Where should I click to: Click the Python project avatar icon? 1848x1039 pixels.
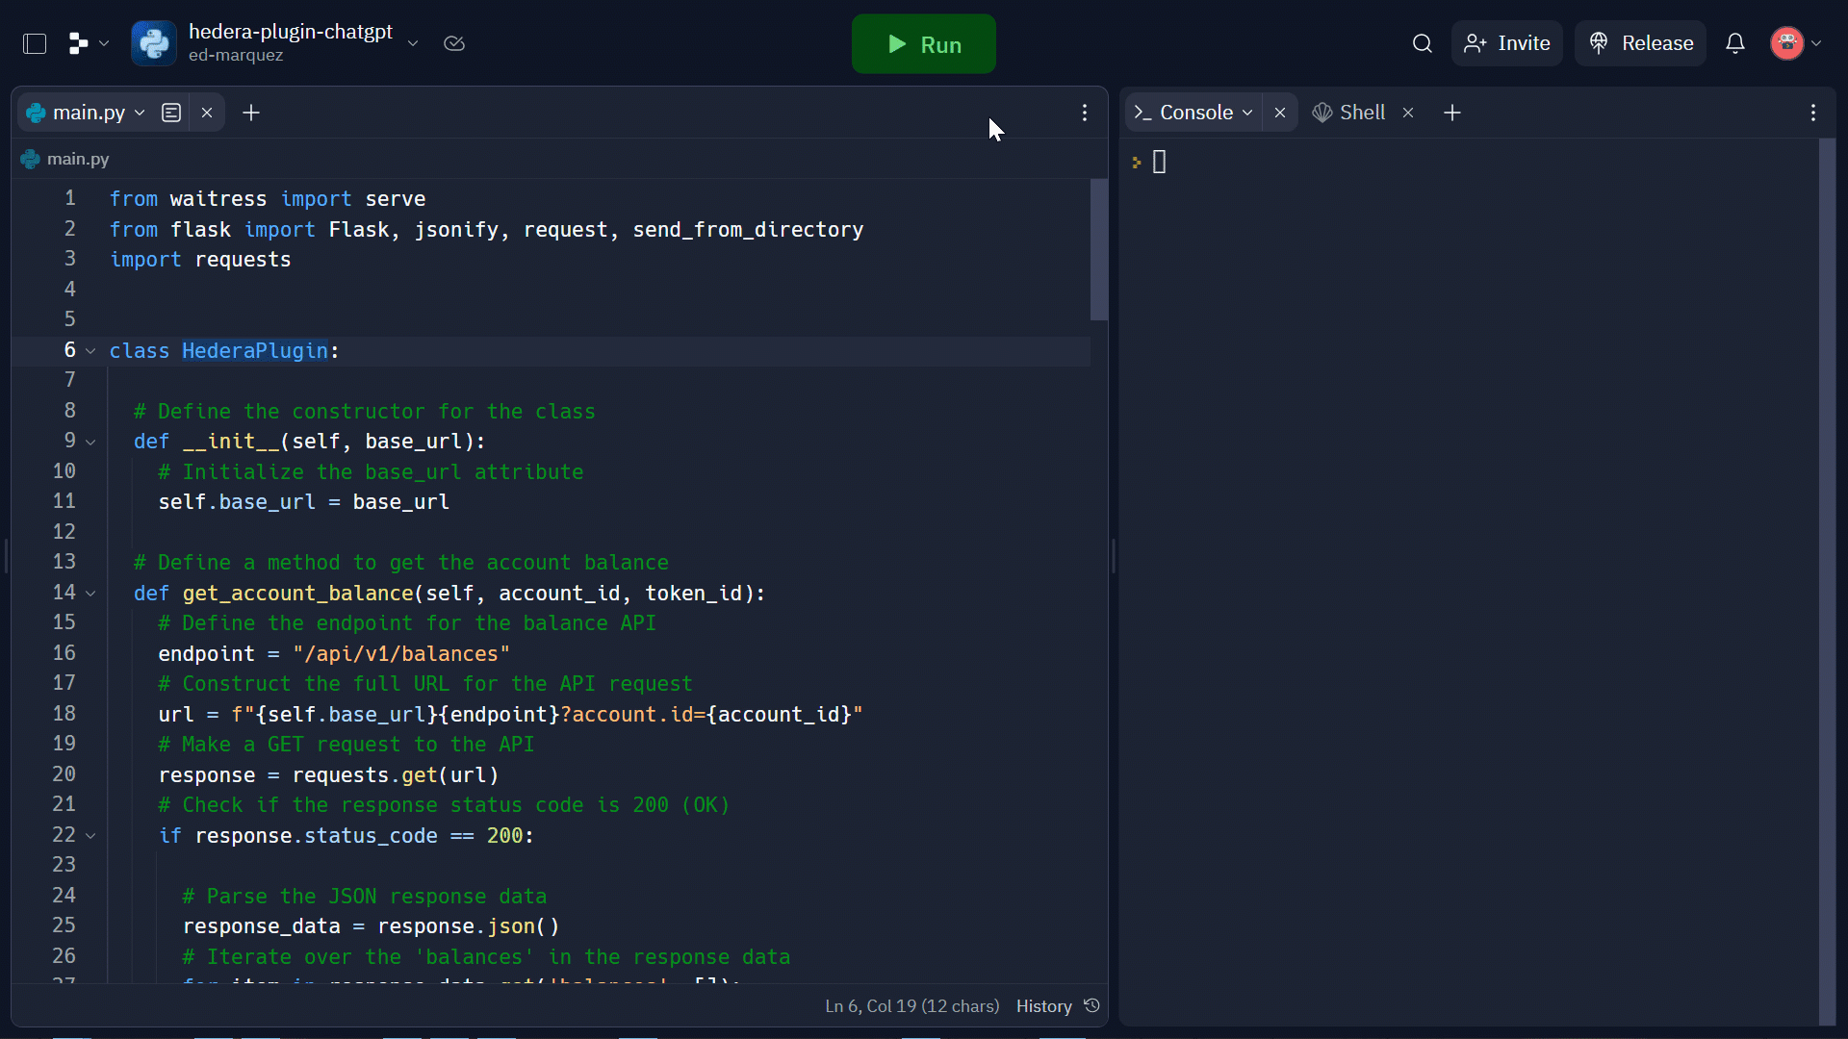click(154, 44)
